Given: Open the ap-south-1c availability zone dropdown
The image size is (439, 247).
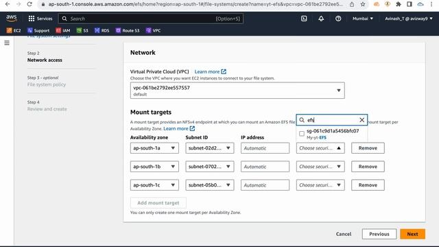Looking at the screenshot, I should [x=154, y=185].
